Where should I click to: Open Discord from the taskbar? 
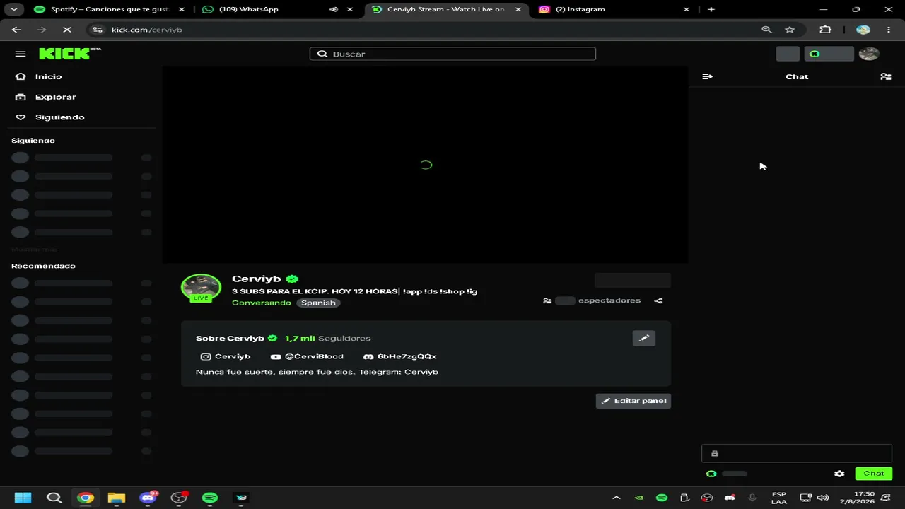point(148,498)
